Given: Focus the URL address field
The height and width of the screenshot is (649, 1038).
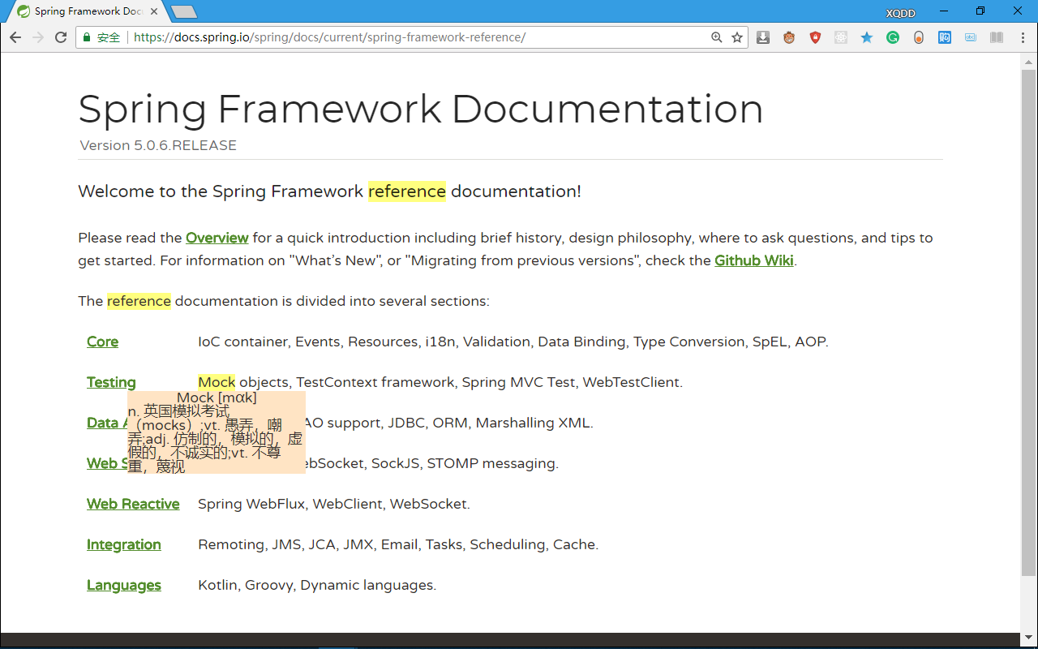Looking at the screenshot, I should tap(419, 37).
